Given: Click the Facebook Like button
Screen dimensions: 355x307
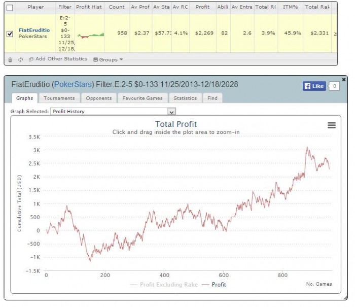Looking at the screenshot, I should click(x=314, y=86).
